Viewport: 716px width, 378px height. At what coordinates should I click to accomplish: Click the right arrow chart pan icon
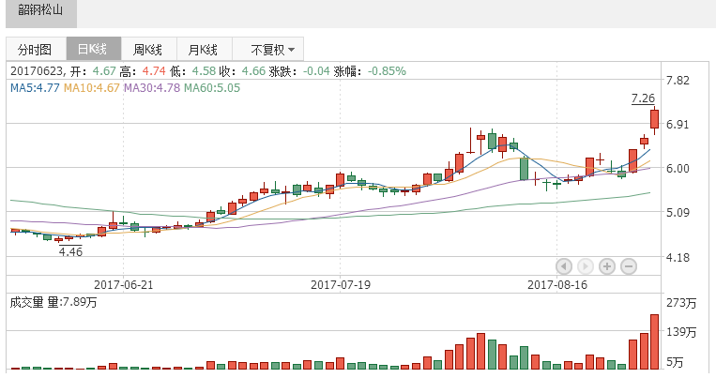coord(586,265)
